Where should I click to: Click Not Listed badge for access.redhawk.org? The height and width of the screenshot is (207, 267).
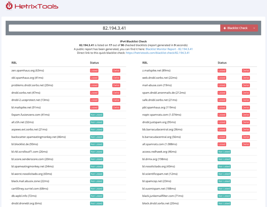click(x=224, y=152)
